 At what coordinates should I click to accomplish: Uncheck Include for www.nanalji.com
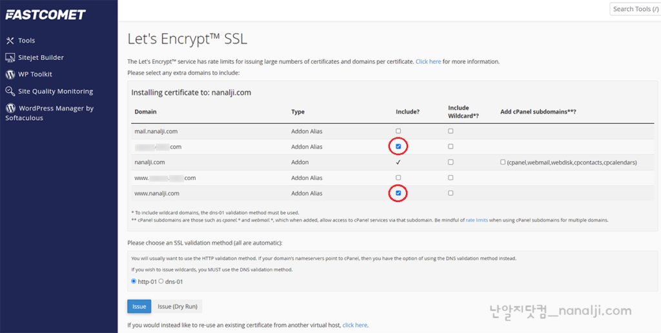coord(398,193)
